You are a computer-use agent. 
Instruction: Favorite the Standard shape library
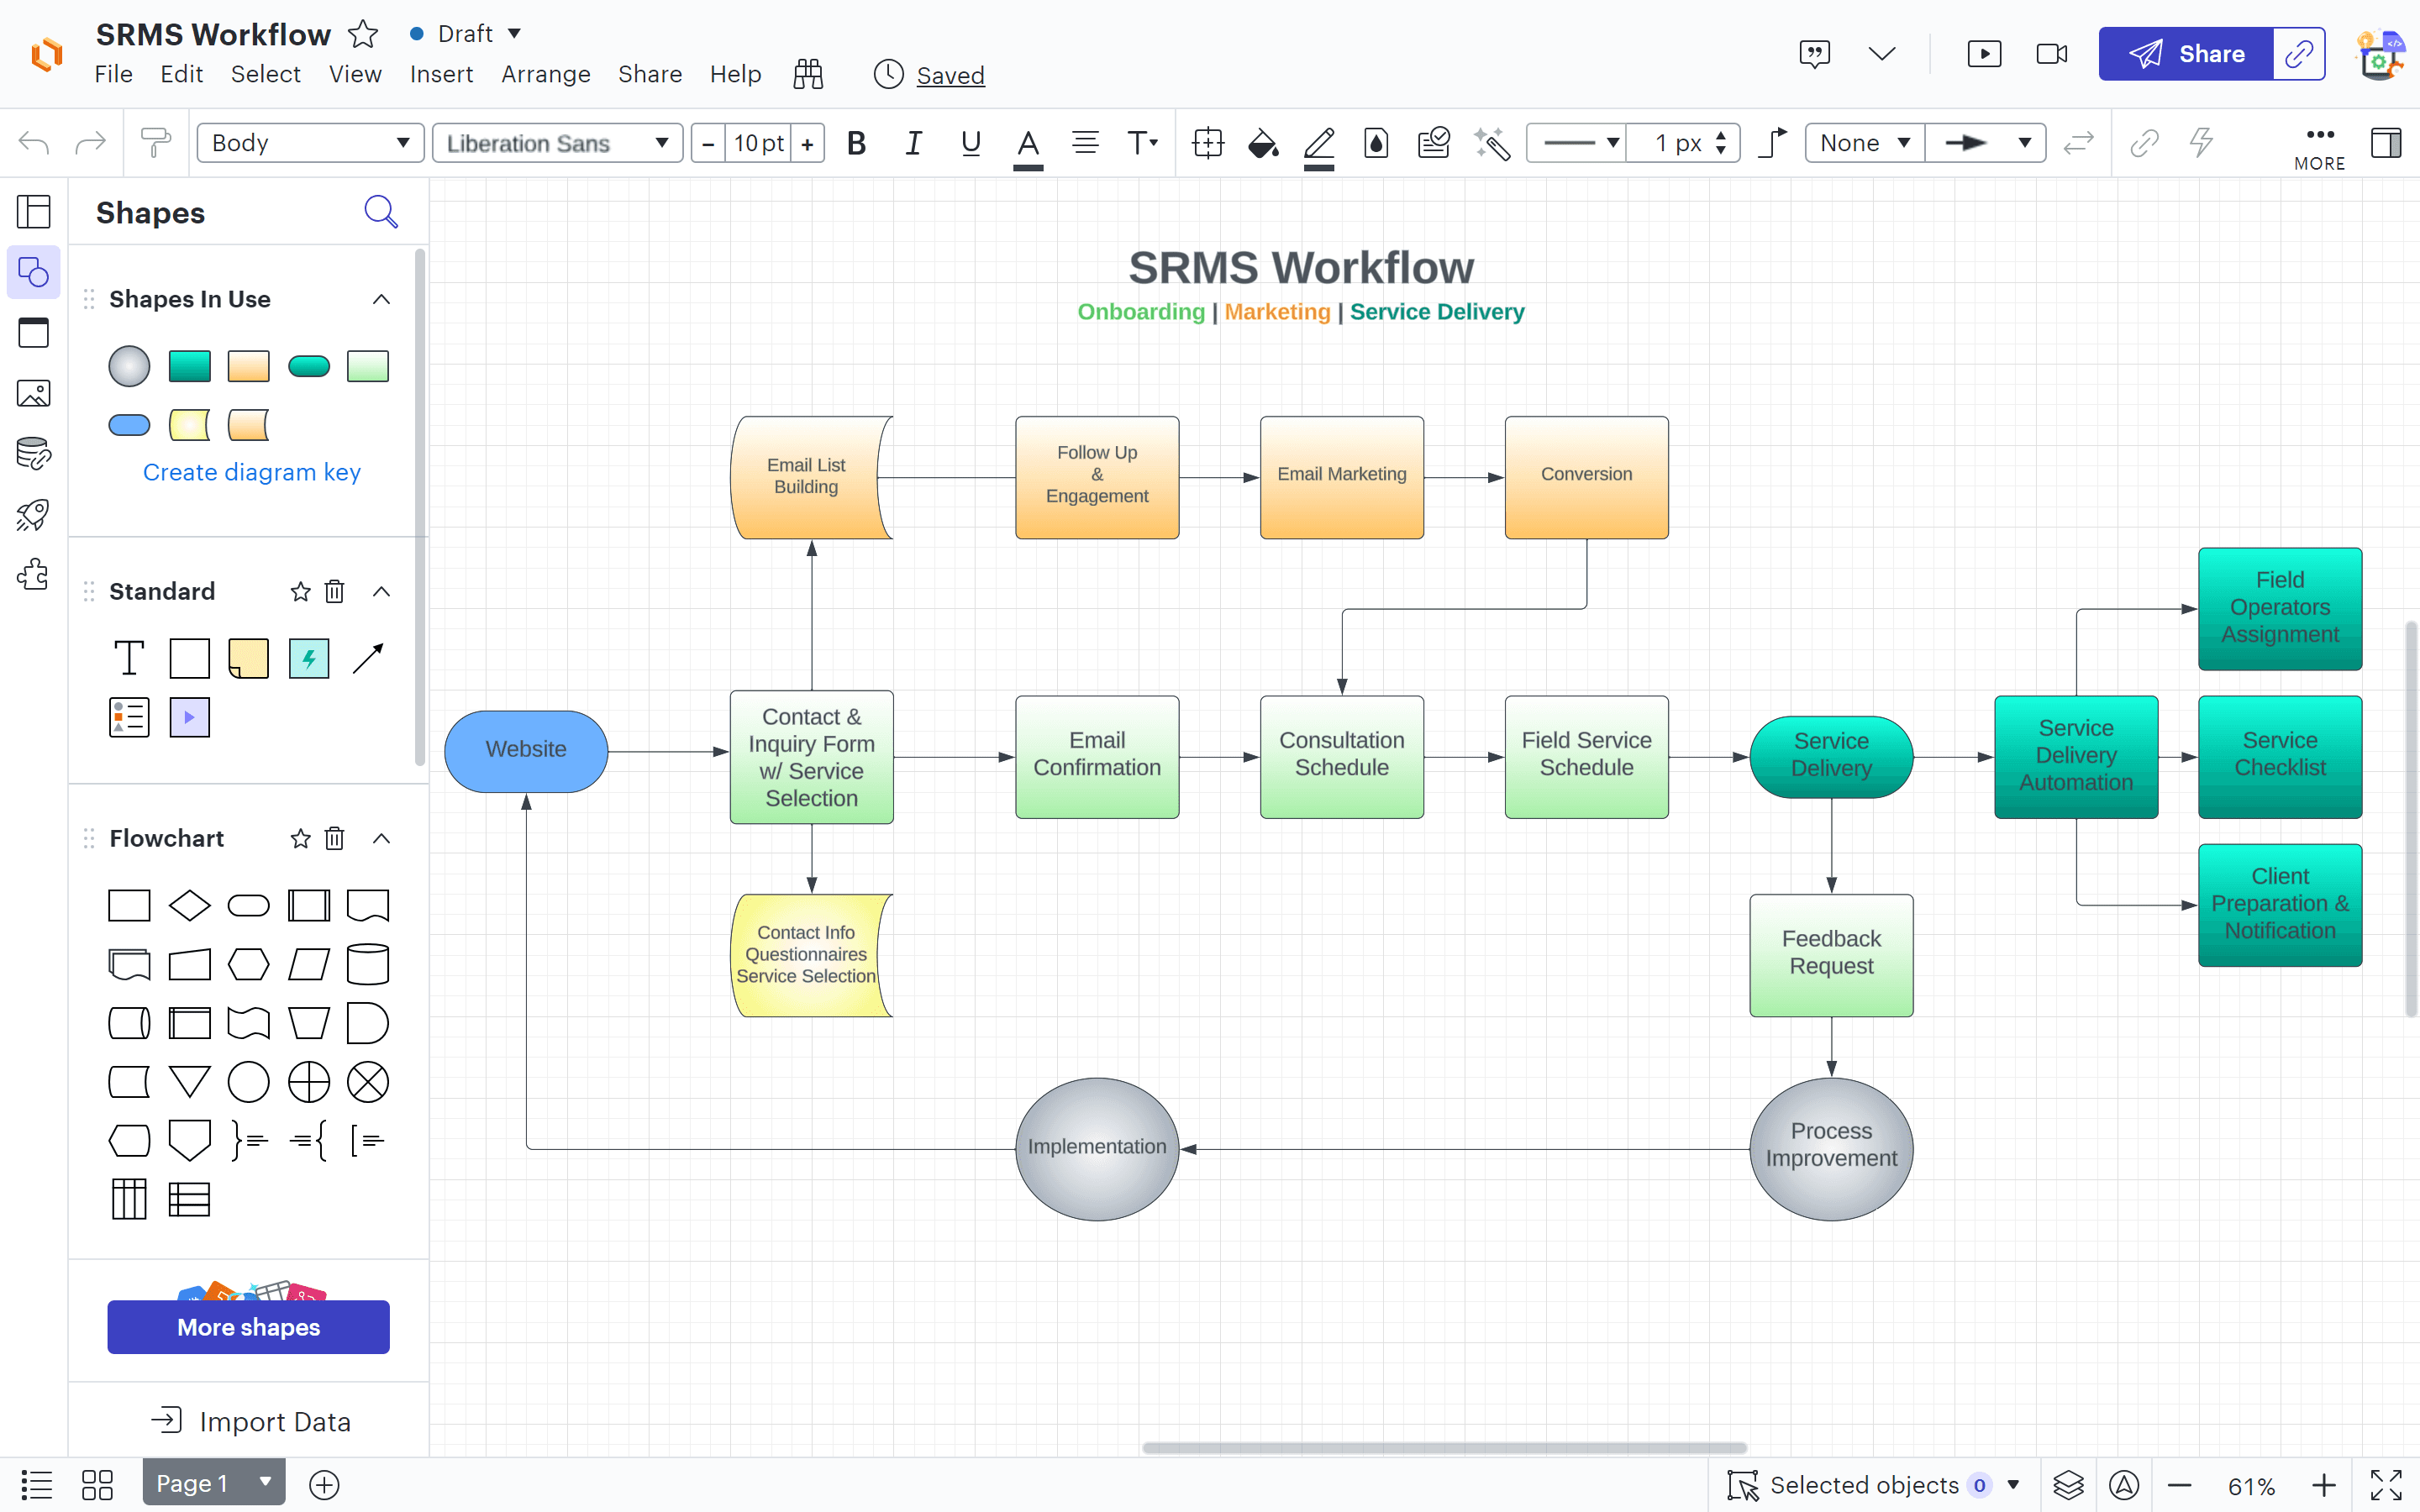[x=300, y=591]
